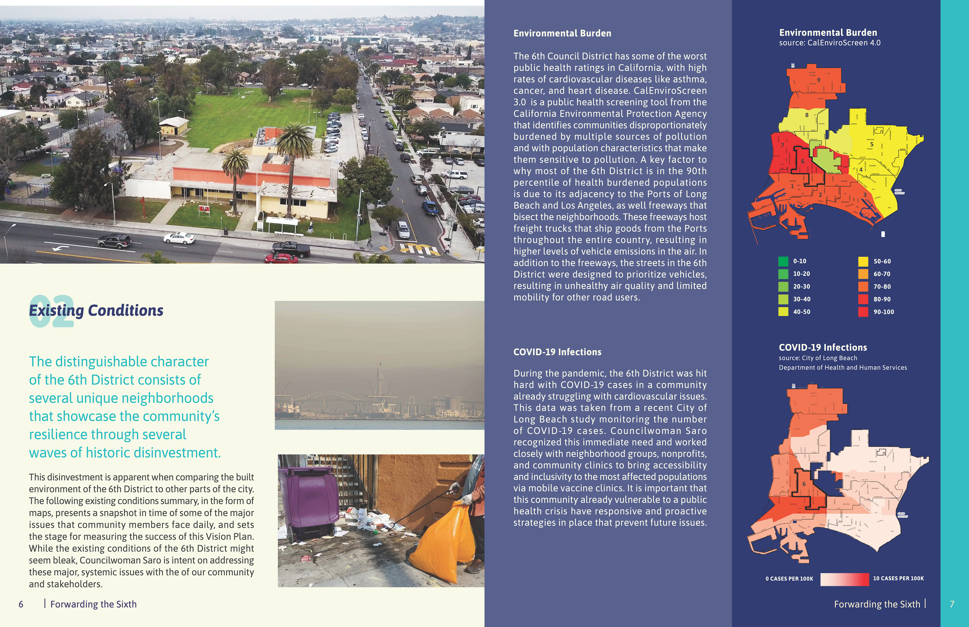The height and width of the screenshot is (627, 969).
Task: Click district 5 on the Environmental Burden map
Action: tap(872, 145)
